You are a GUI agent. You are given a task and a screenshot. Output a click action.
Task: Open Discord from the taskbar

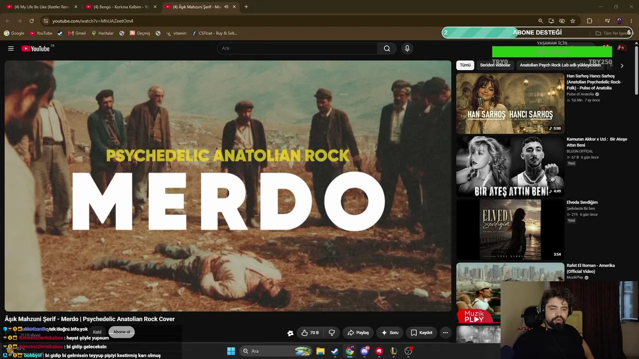[364, 351]
